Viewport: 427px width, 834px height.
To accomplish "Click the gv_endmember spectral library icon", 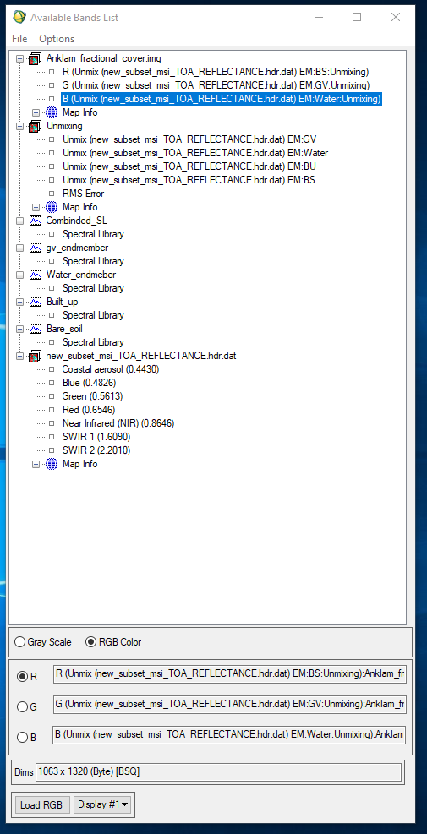I will coord(36,248).
